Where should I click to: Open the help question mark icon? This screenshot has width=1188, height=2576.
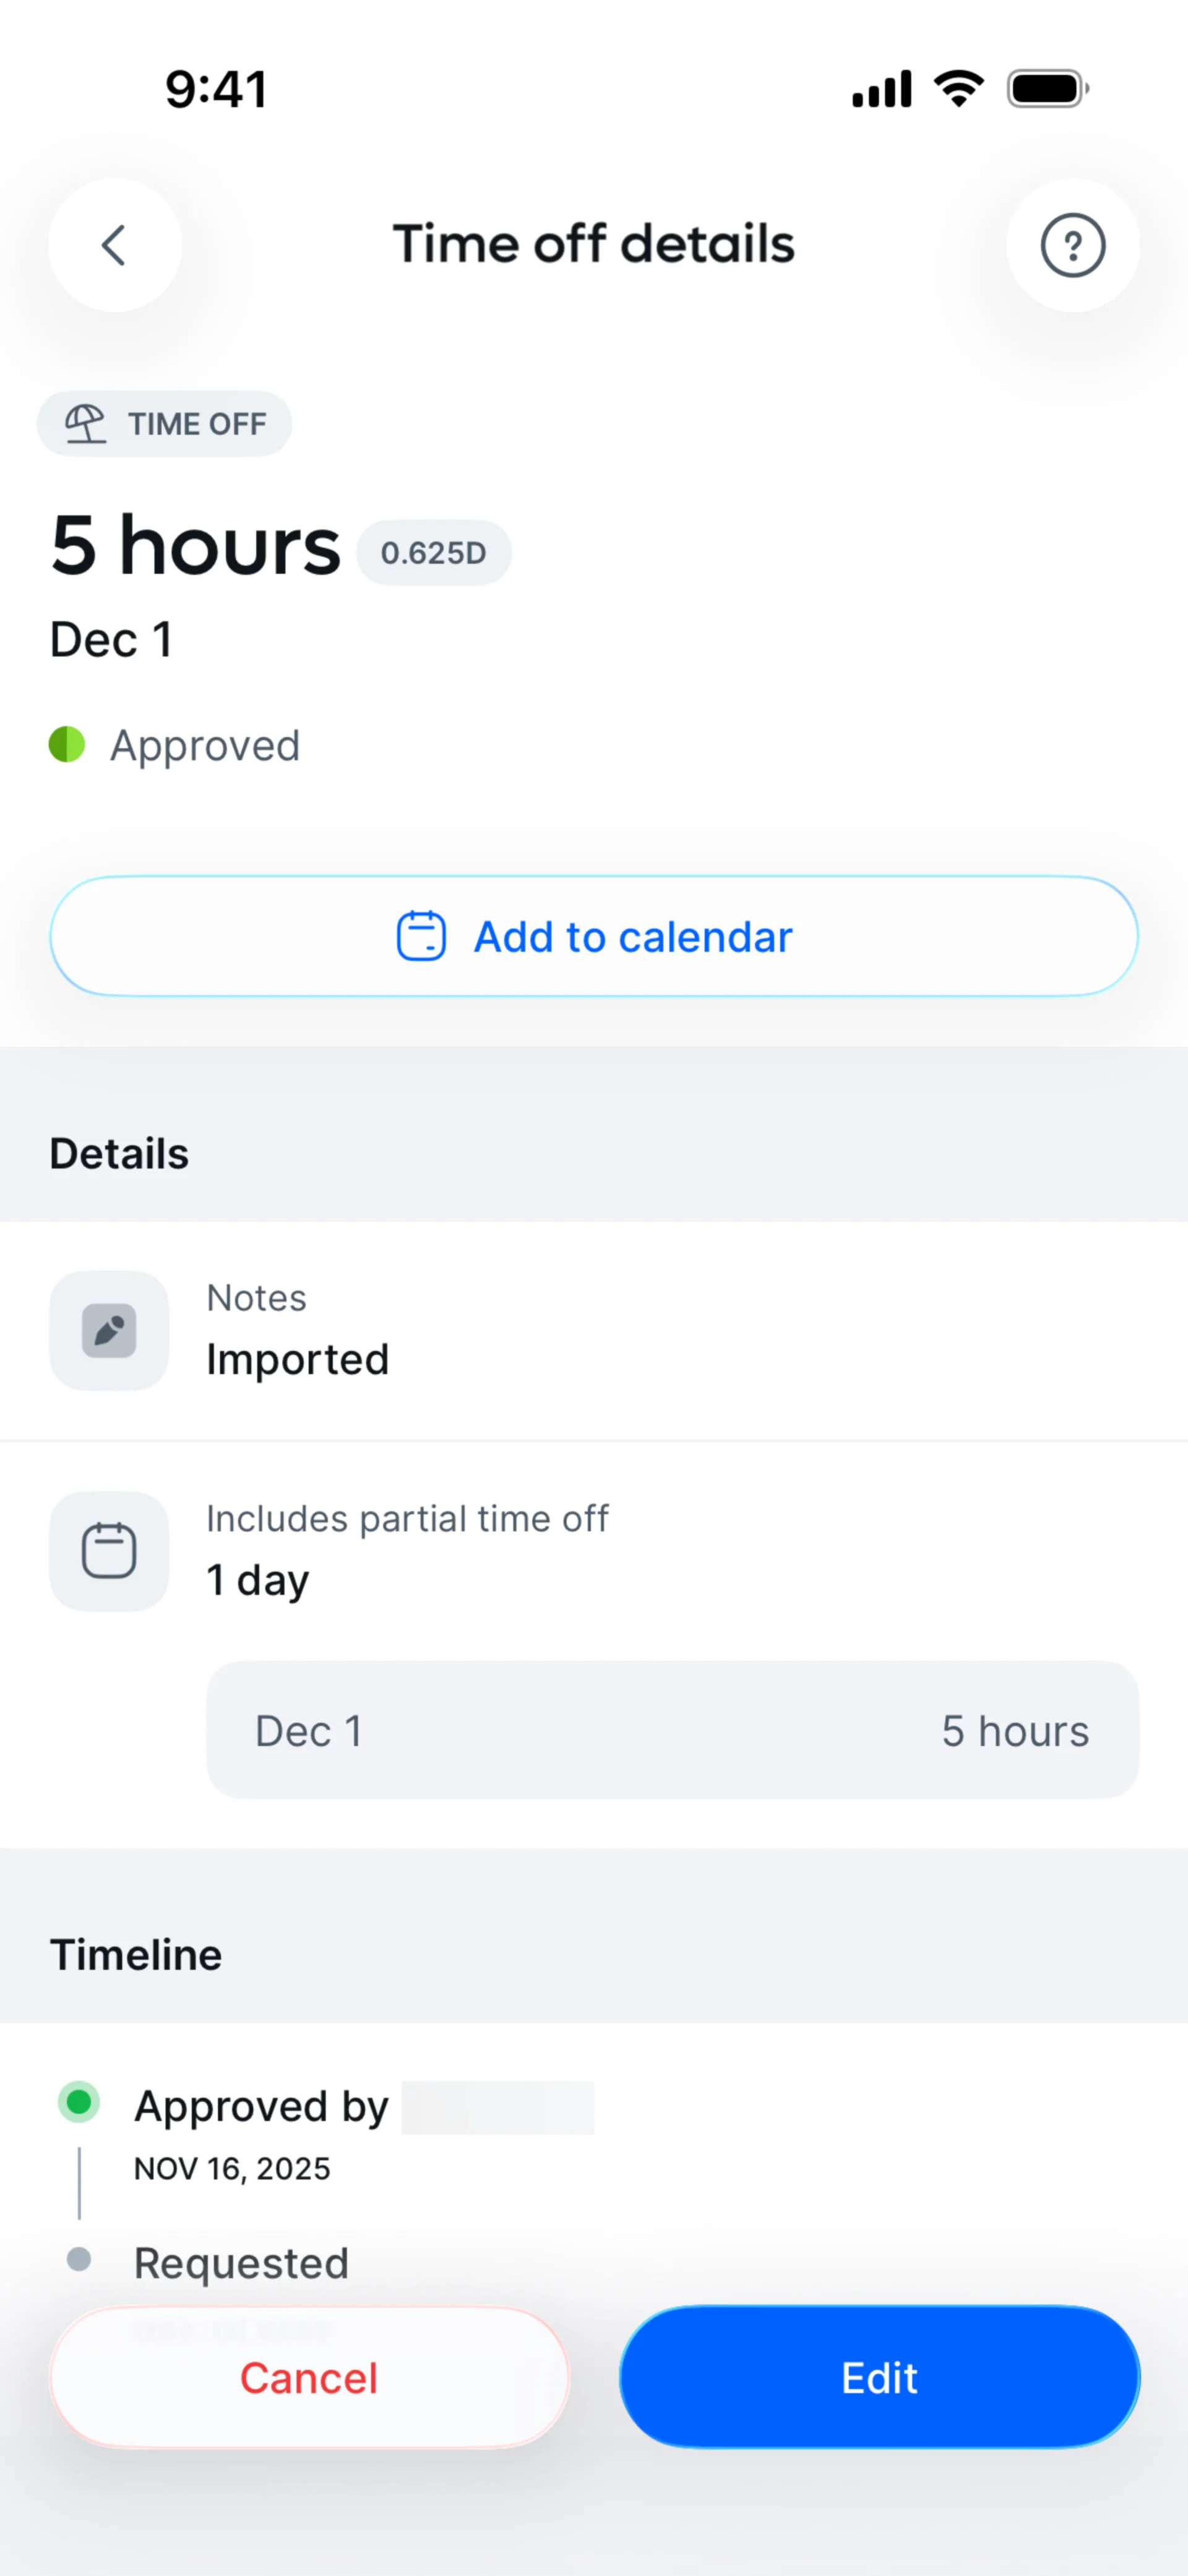tap(1072, 245)
